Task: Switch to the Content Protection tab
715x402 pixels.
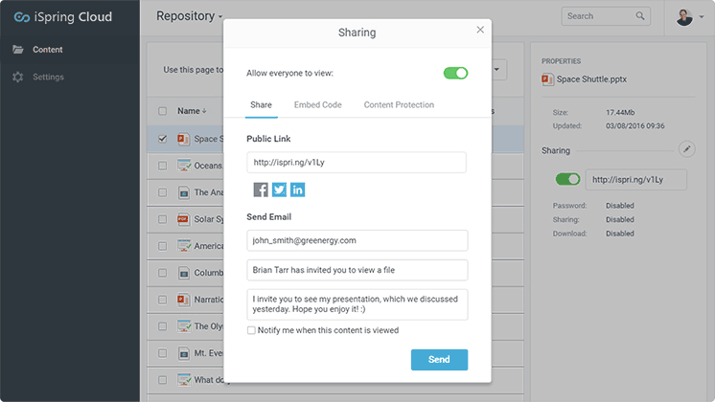Action: [399, 104]
